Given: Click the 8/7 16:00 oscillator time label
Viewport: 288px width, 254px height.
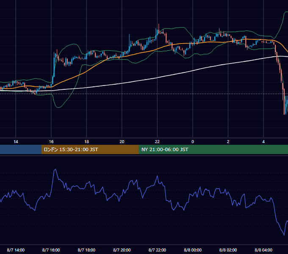Looking at the screenshot, I should pyautogui.click(x=51, y=250).
